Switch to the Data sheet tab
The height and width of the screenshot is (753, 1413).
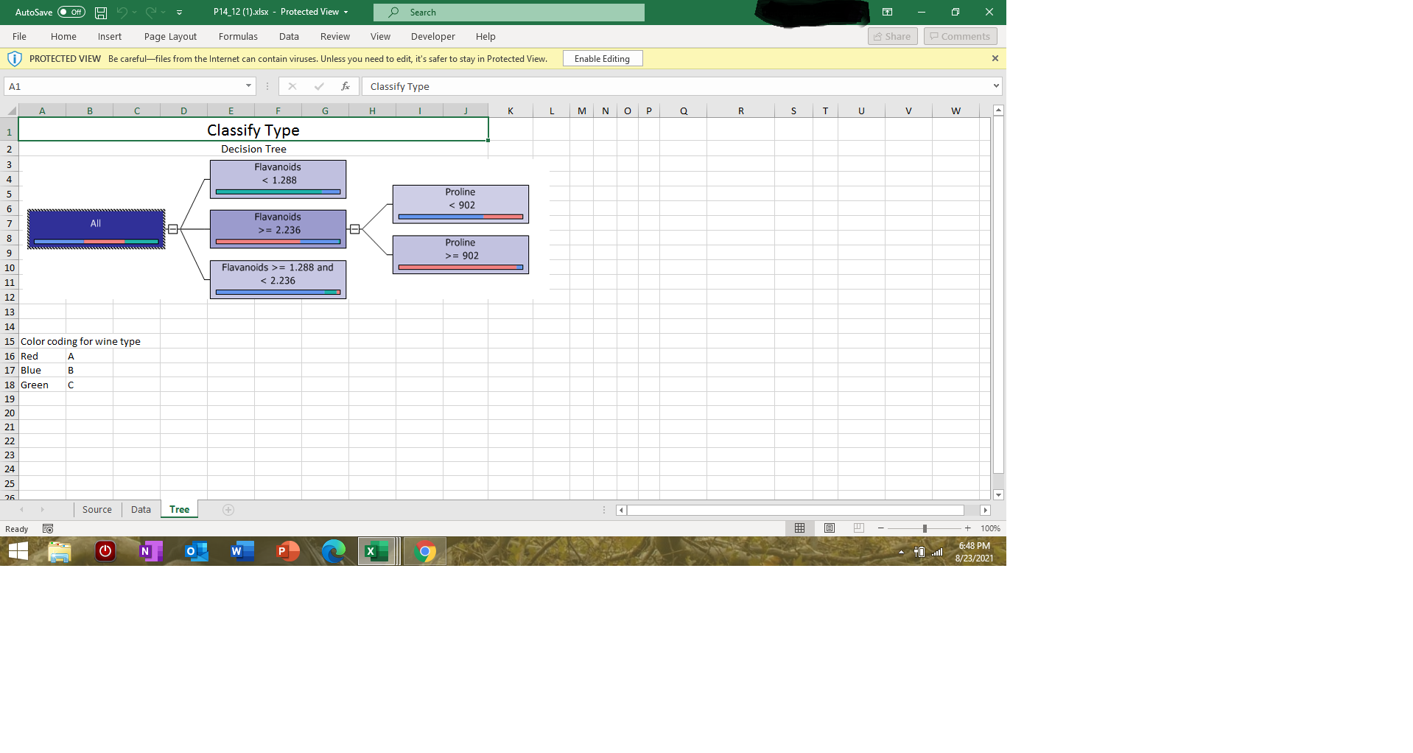[140, 509]
